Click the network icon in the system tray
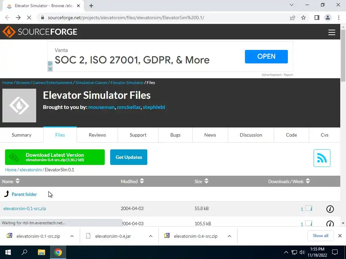This screenshot has width=346, height=259. tap(294, 252)
